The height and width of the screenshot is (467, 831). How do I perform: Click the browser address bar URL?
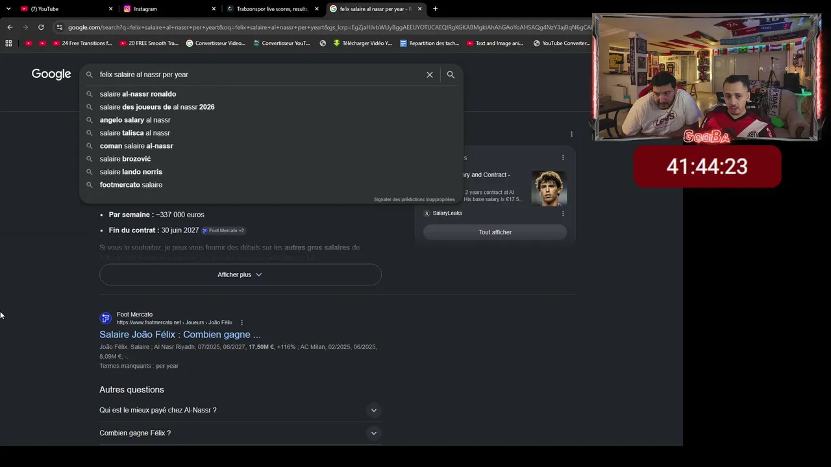[329, 27]
